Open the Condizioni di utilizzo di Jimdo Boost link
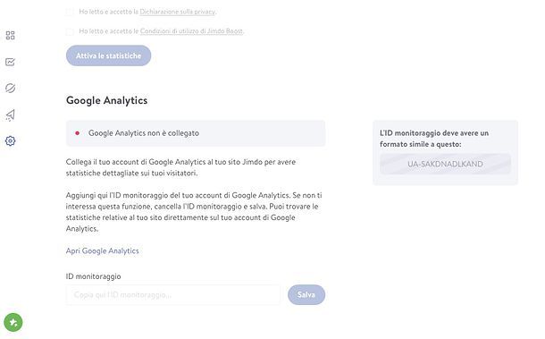The image size is (545, 339). (191, 31)
